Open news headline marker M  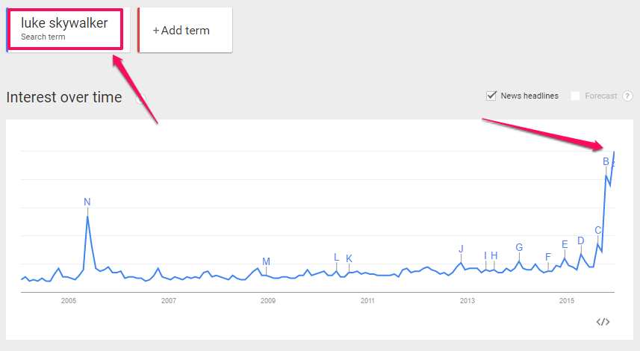266,261
